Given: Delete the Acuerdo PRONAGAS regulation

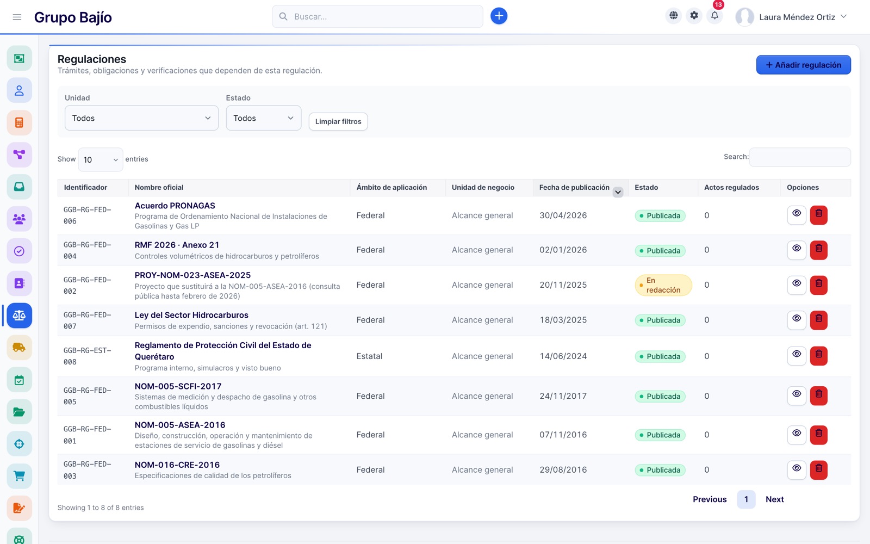Looking at the screenshot, I should 818,215.
